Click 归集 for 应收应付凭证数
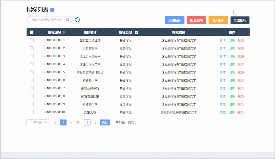 pyautogui.click(x=232, y=40)
